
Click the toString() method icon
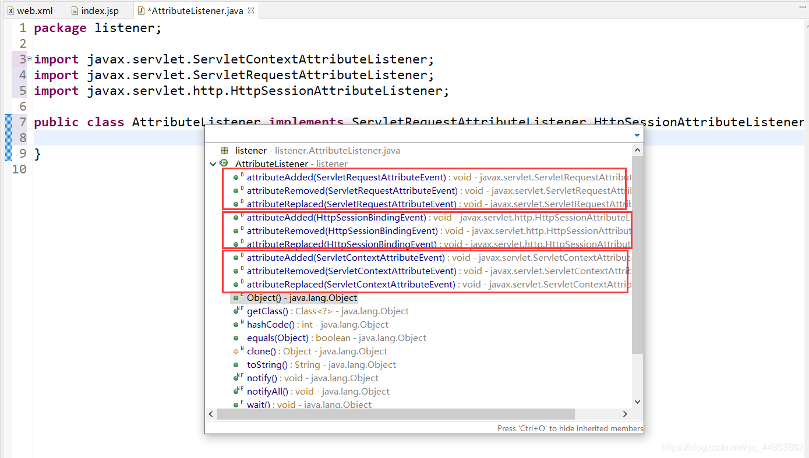coord(236,365)
